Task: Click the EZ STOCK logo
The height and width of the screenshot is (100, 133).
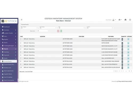Action: 9,21
